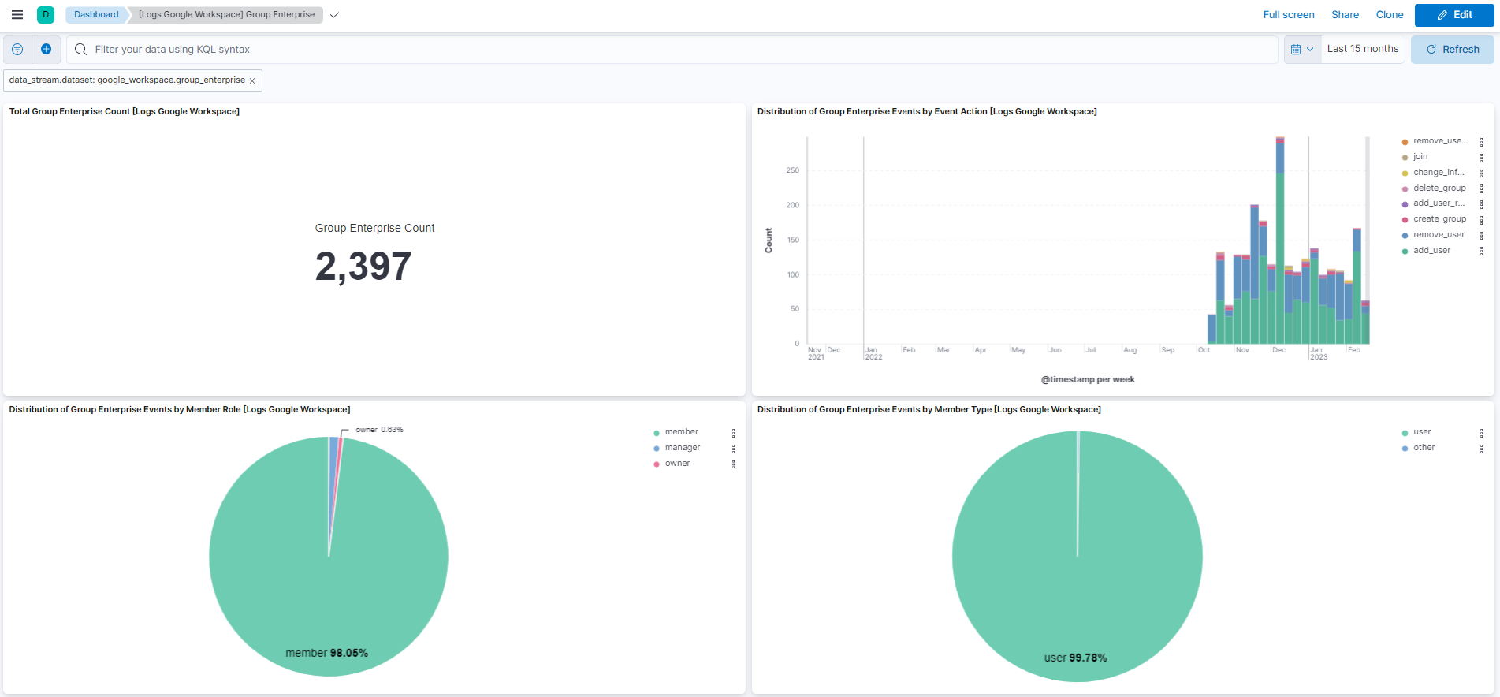The image size is (1500, 697).
Task: Expand the Last 15 months time picker
Action: (1362, 49)
